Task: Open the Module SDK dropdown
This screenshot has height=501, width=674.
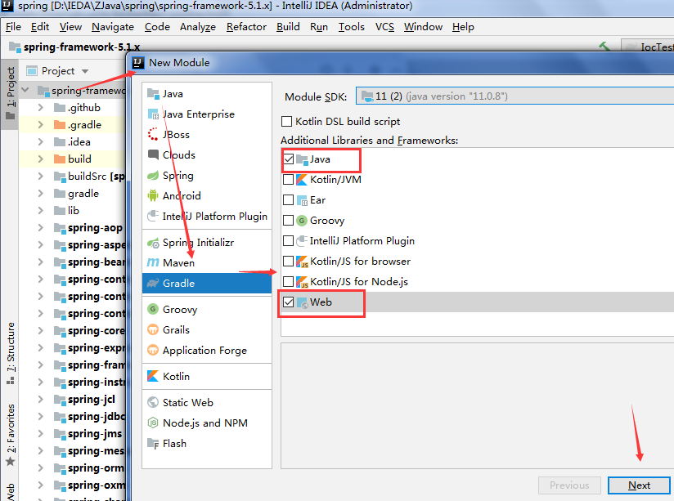Action: (x=515, y=96)
